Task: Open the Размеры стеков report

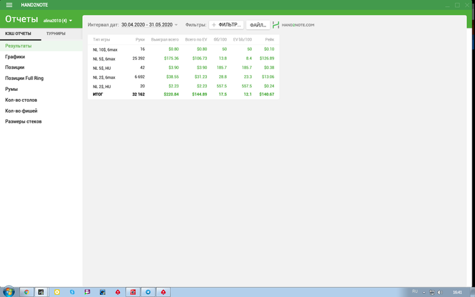Action: click(41, 121)
